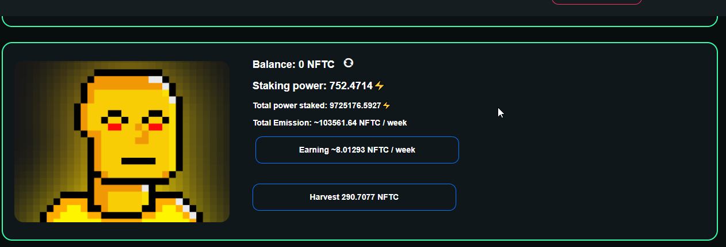The height and width of the screenshot is (247, 726).
Task: Click the Total Emission ~103561.64 NFTC / week text
Action: 330,123
